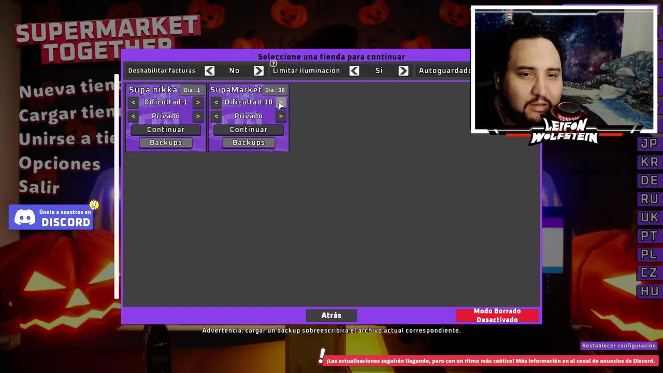
Task: Open the question mark help icon
Action: coord(273,64)
